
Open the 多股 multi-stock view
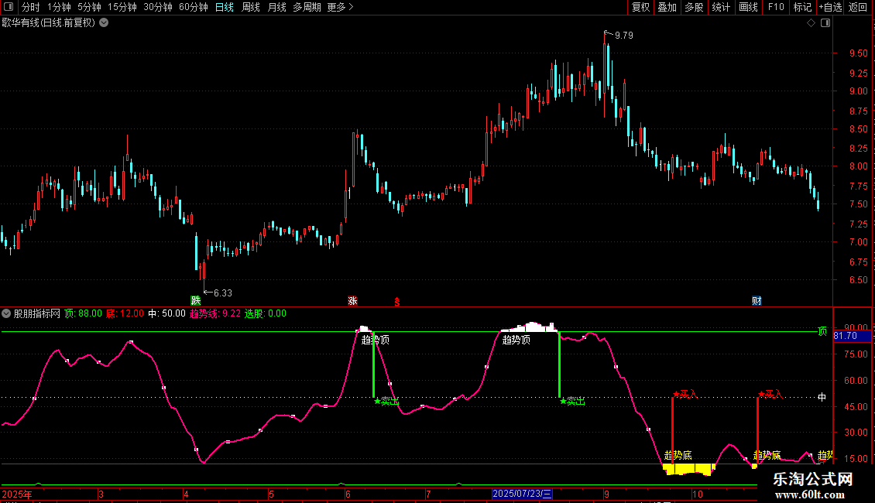(694, 7)
